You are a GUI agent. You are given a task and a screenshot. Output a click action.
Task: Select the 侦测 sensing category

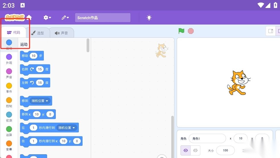[9, 117]
